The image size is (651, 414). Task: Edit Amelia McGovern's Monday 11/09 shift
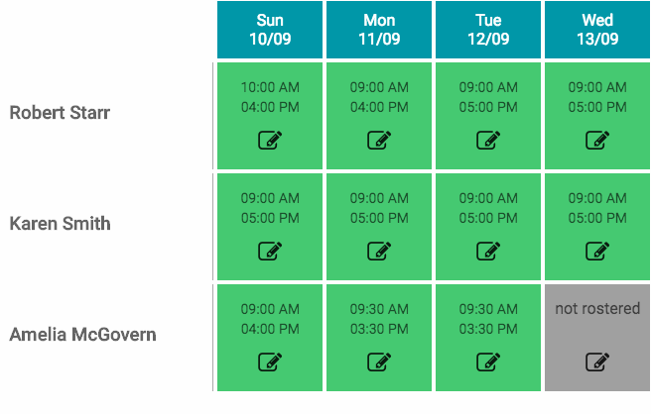(x=378, y=362)
